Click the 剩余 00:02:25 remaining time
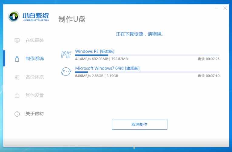The width and height of the screenshot is (232, 152). [x=209, y=59]
